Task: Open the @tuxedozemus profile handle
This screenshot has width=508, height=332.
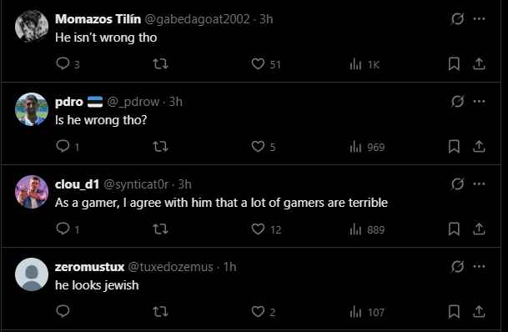Action: (170, 267)
